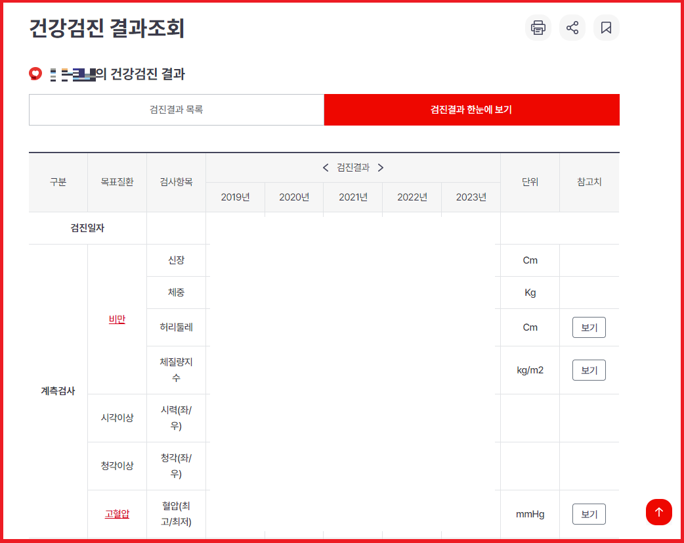Select the 검진결과 한눈에 보기 tab
The height and width of the screenshot is (543, 684).
click(x=471, y=110)
